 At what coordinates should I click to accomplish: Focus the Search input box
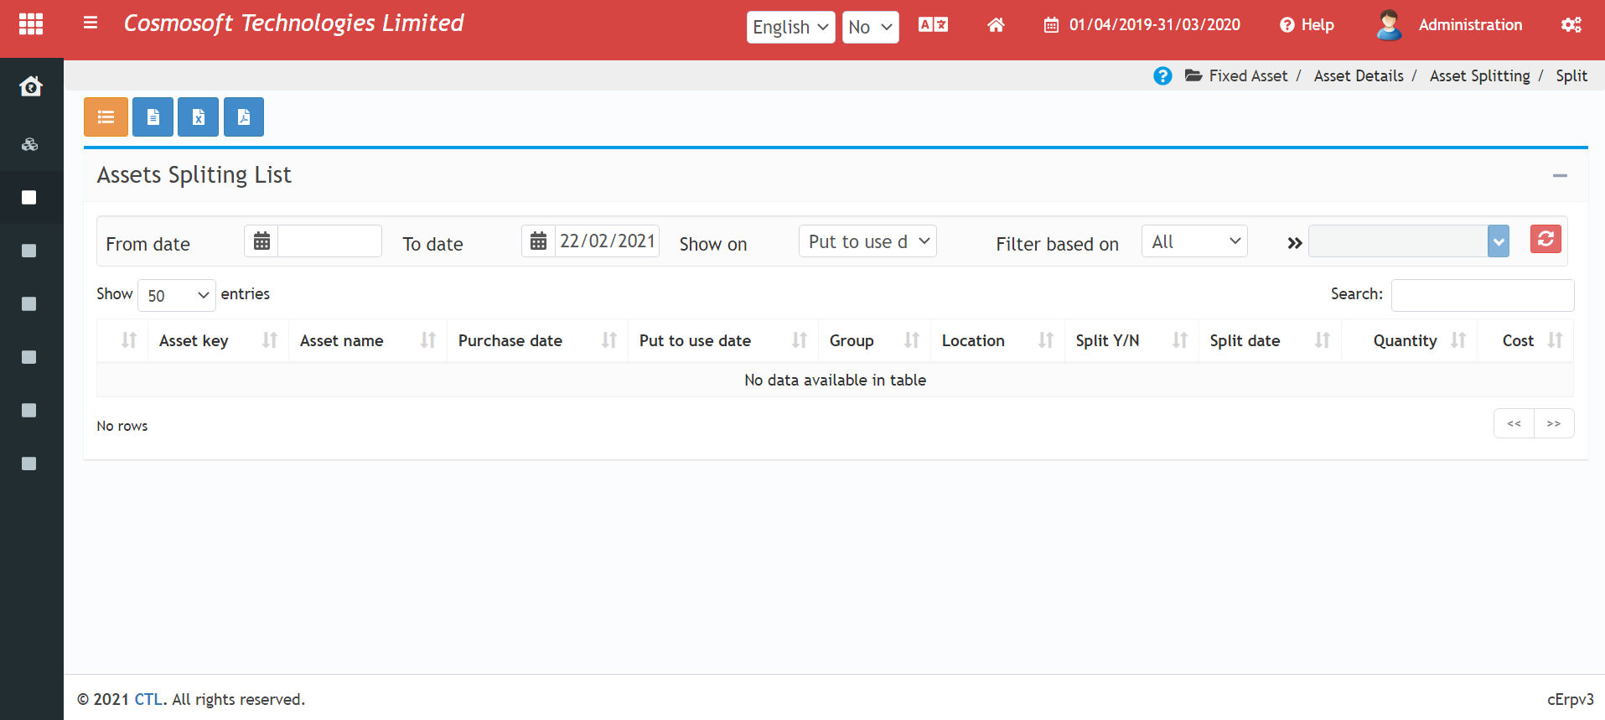(1482, 295)
